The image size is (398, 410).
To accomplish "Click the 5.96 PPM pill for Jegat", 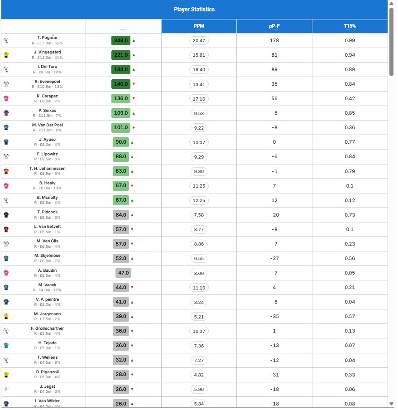I will tap(199, 389).
